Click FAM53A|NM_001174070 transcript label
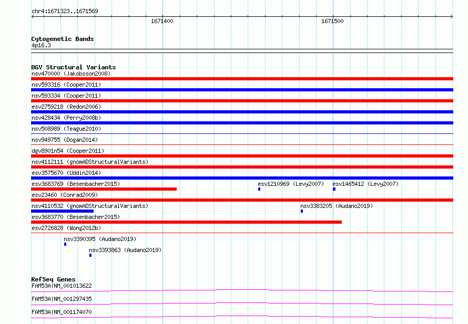 62,312
